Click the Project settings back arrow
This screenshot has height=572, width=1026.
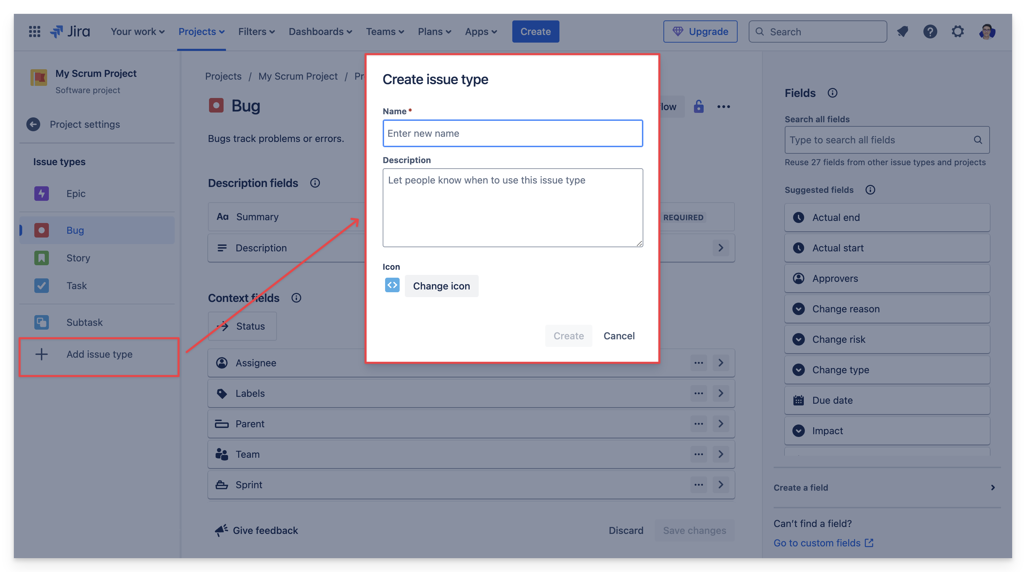tap(33, 125)
